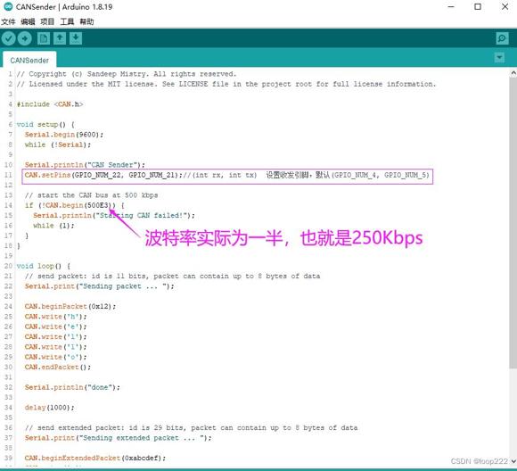
Task: Click 'CAN.endPacket();' line
Action: (x=58, y=367)
